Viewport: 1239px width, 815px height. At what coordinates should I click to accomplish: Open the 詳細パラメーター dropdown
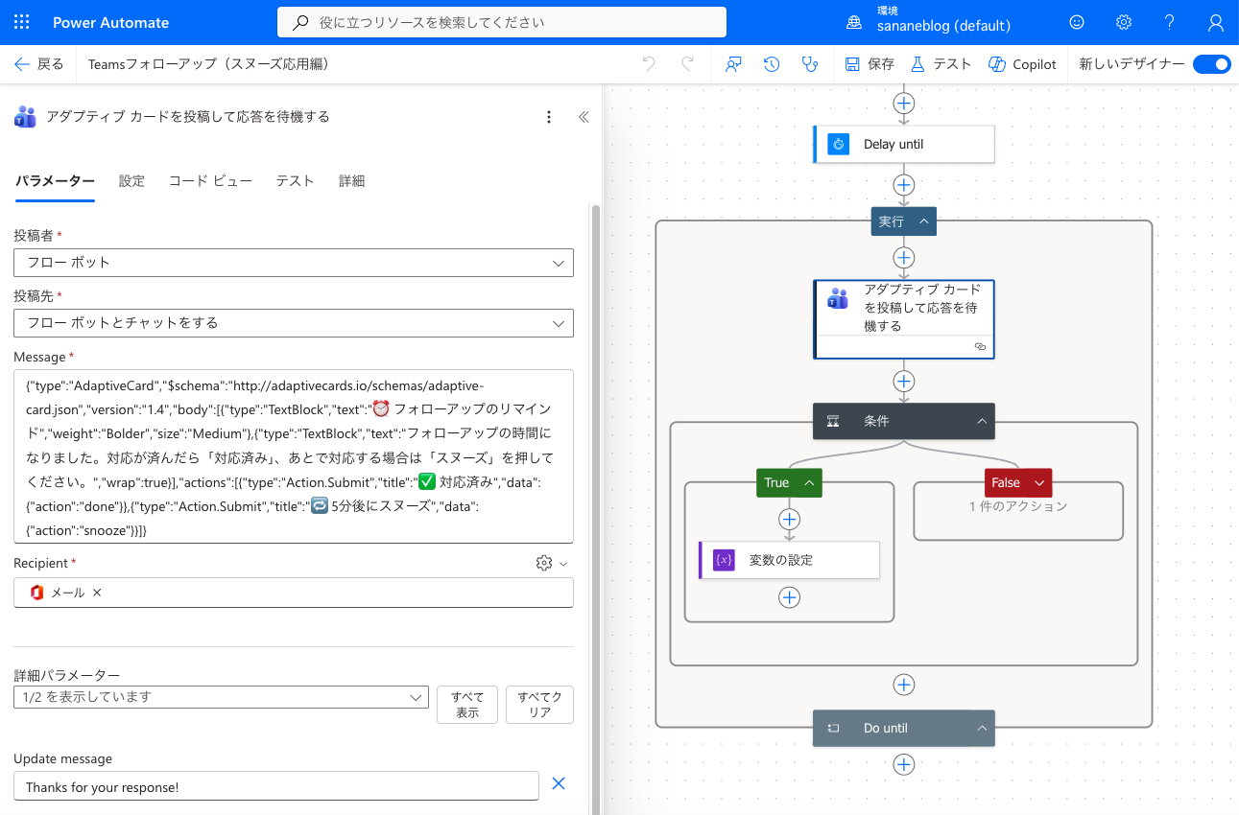(x=221, y=697)
